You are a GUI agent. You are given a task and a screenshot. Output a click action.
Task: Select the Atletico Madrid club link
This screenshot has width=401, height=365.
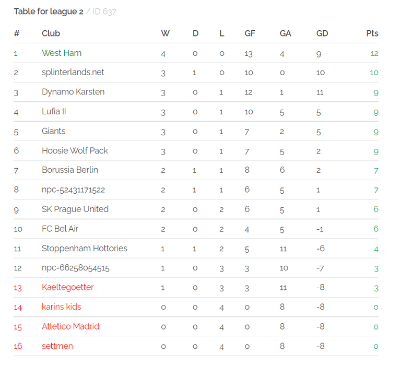pos(70,326)
